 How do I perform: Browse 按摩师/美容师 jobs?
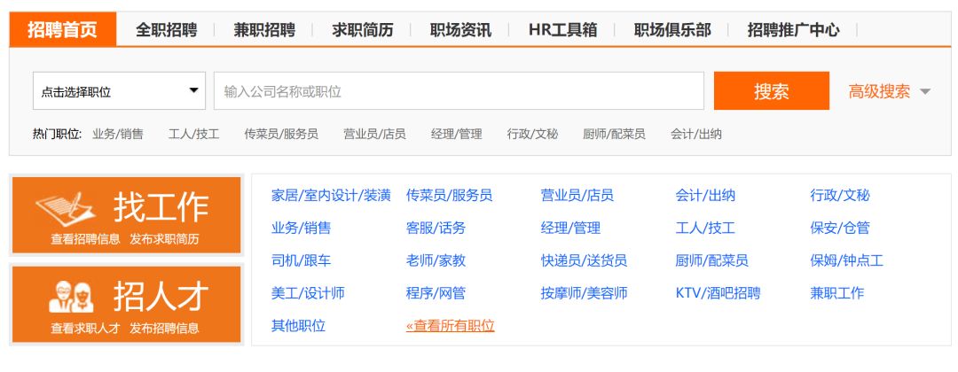point(584,292)
